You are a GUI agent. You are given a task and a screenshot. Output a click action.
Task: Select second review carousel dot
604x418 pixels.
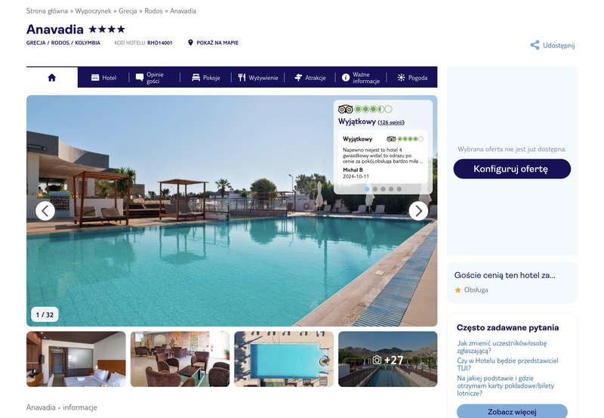pos(374,189)
